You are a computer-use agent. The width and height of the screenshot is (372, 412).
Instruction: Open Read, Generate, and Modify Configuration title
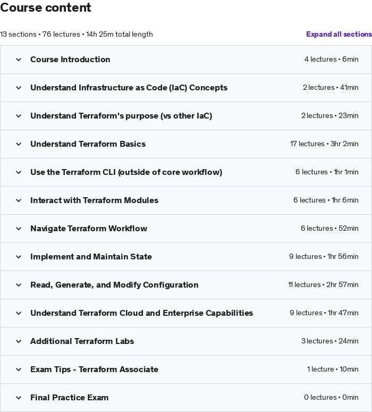pyautogui.click(x=114, y=285)
